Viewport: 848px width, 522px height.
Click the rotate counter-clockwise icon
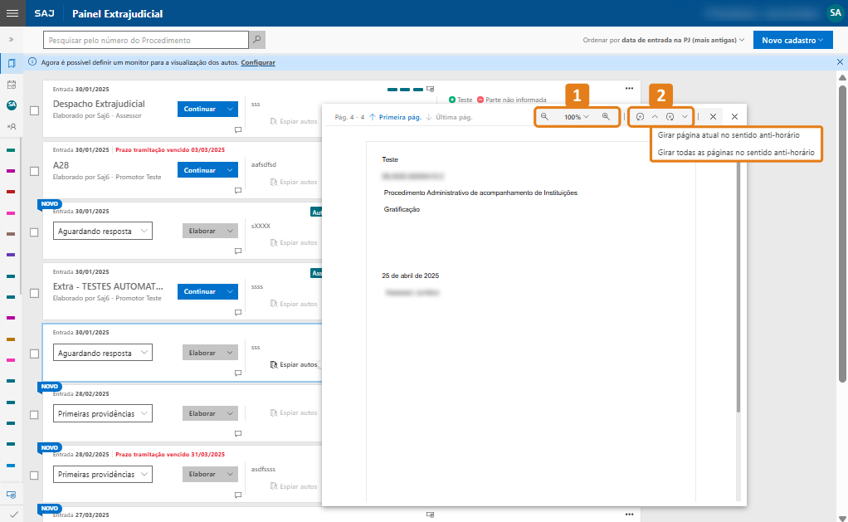tap(640, 117)
